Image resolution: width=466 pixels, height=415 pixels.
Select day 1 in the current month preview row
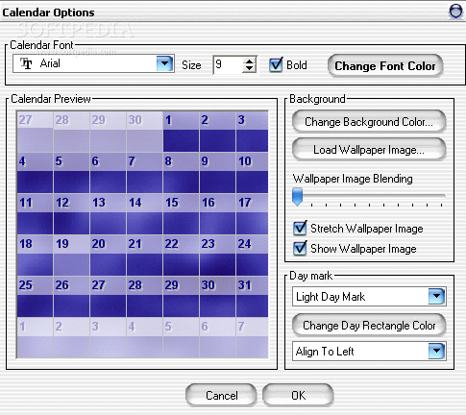pyautogui.click(x=181, y=132)
